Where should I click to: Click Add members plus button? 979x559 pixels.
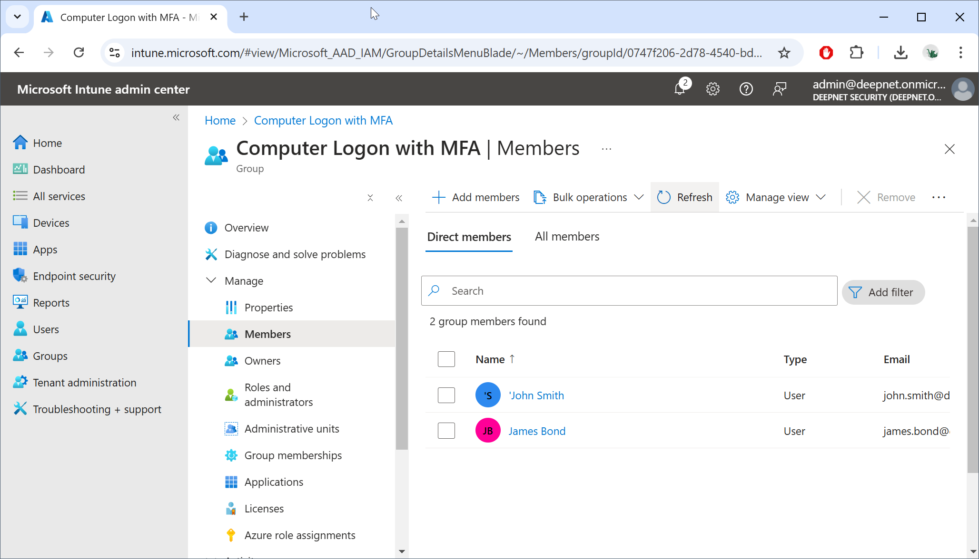[476, 197]
